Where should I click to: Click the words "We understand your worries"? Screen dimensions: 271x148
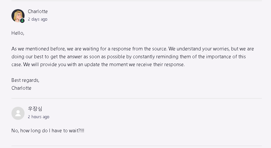(x=199, y=49)
